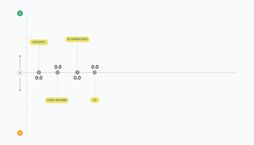Click the 0.0 value above Fixed Income dot
Viewport: 254px width, 145px height.
coord(58,67)
